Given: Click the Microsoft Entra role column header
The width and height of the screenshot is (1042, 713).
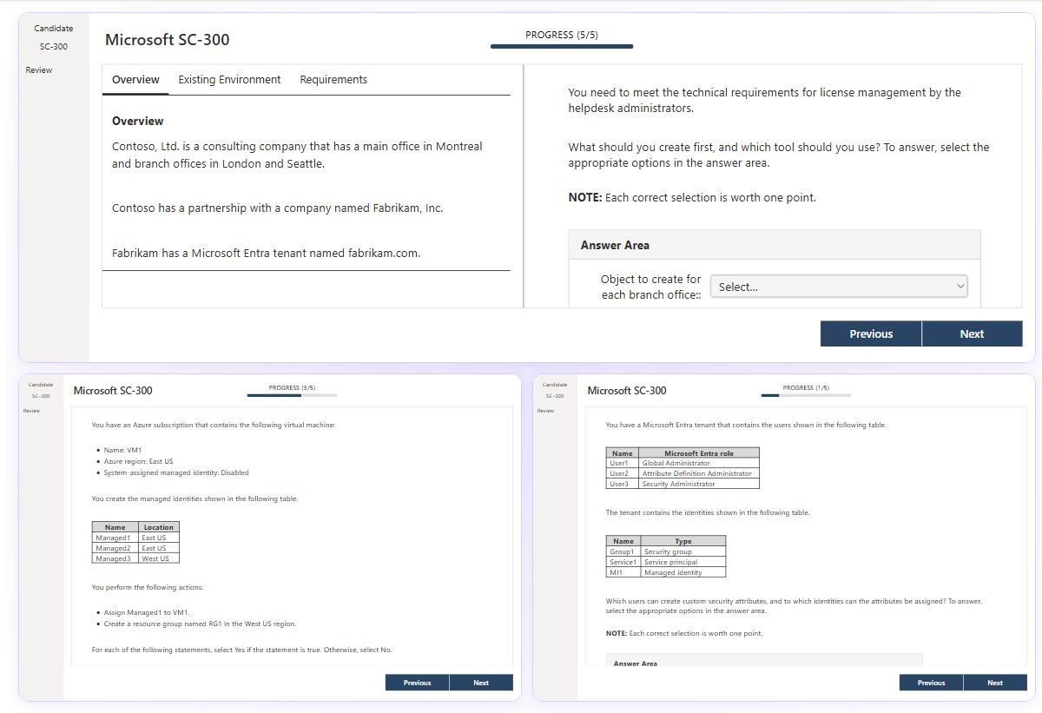Looking at the screenshot, I should coord(699,452).
